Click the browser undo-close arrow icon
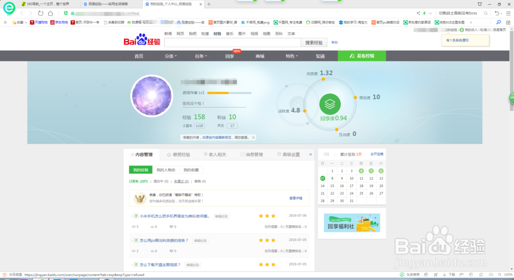Screen dimensions: 514x280 [x=497, y=13]
